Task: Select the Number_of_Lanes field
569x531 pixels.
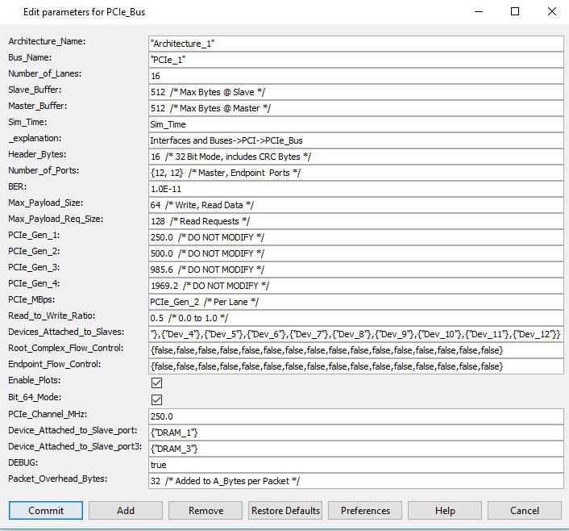Action: [355, 76]
